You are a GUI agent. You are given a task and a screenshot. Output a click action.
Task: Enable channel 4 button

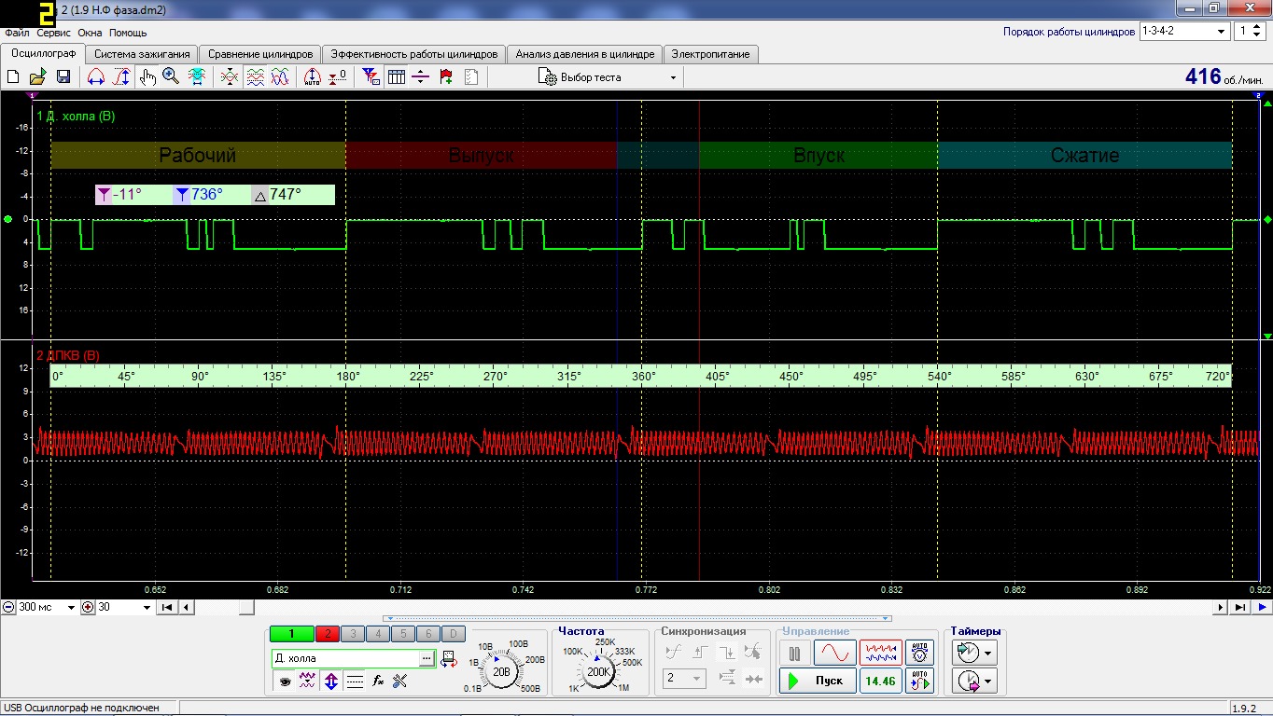[x=377, y=634]
